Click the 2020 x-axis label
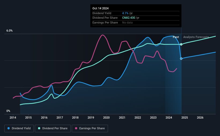 point(106,118)
